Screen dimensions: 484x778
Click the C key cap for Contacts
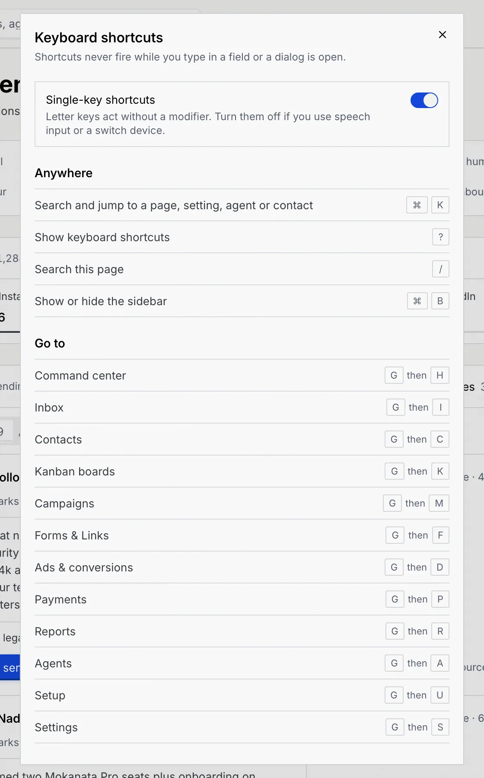point(439,439)
